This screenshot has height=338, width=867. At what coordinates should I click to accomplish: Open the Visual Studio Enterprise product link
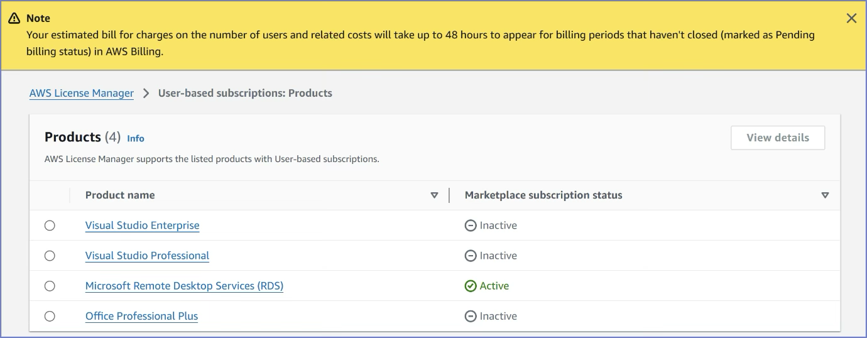pos(143,226)
